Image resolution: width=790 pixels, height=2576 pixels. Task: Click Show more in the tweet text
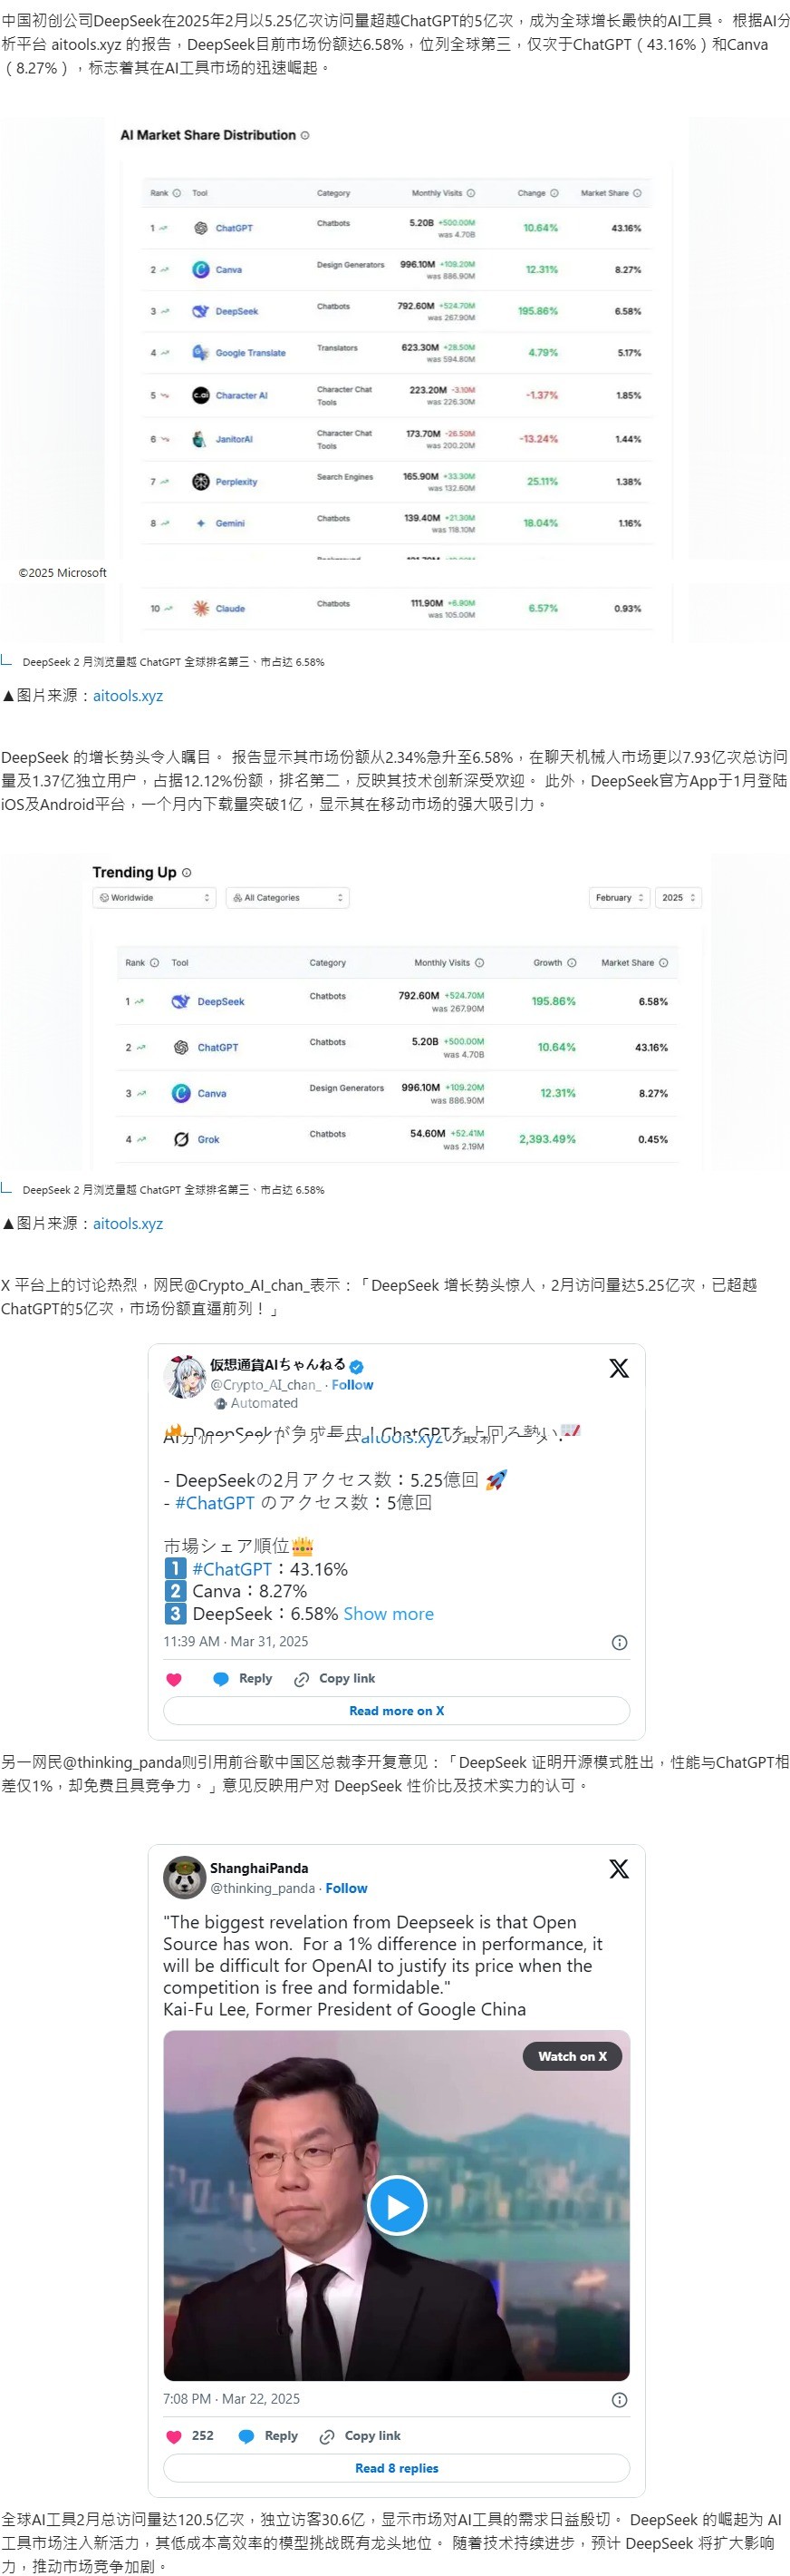coord(389,1613)
